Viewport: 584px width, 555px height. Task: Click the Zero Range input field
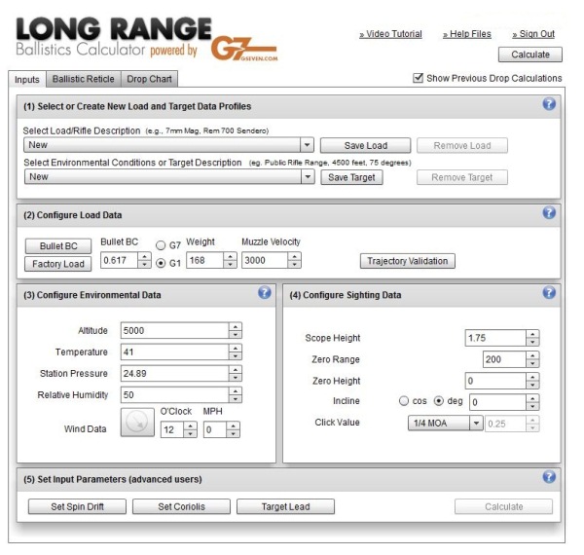pos(504,359)
